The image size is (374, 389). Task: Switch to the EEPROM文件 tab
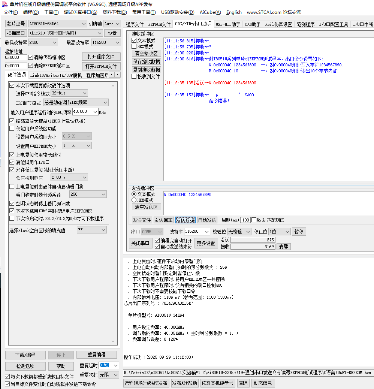(x=159, y=25)
